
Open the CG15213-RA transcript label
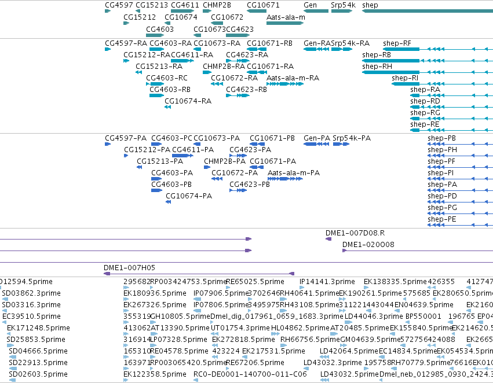(159, 67)
